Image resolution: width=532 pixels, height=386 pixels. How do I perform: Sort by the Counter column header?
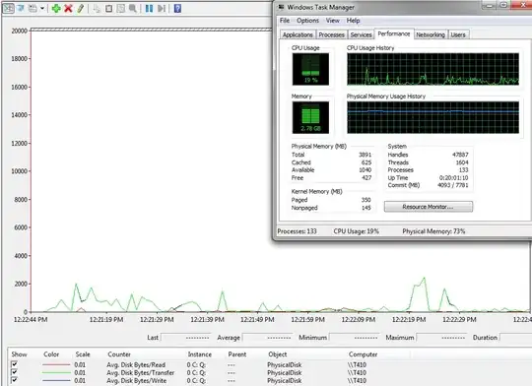click(x=119, y=354)
